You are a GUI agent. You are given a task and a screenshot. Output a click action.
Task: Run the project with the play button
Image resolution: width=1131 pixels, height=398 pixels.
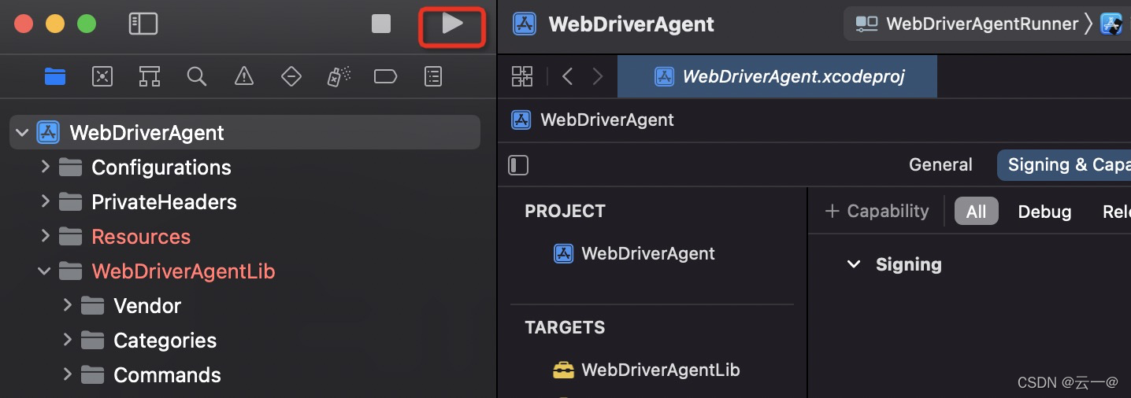click(452, 24)
